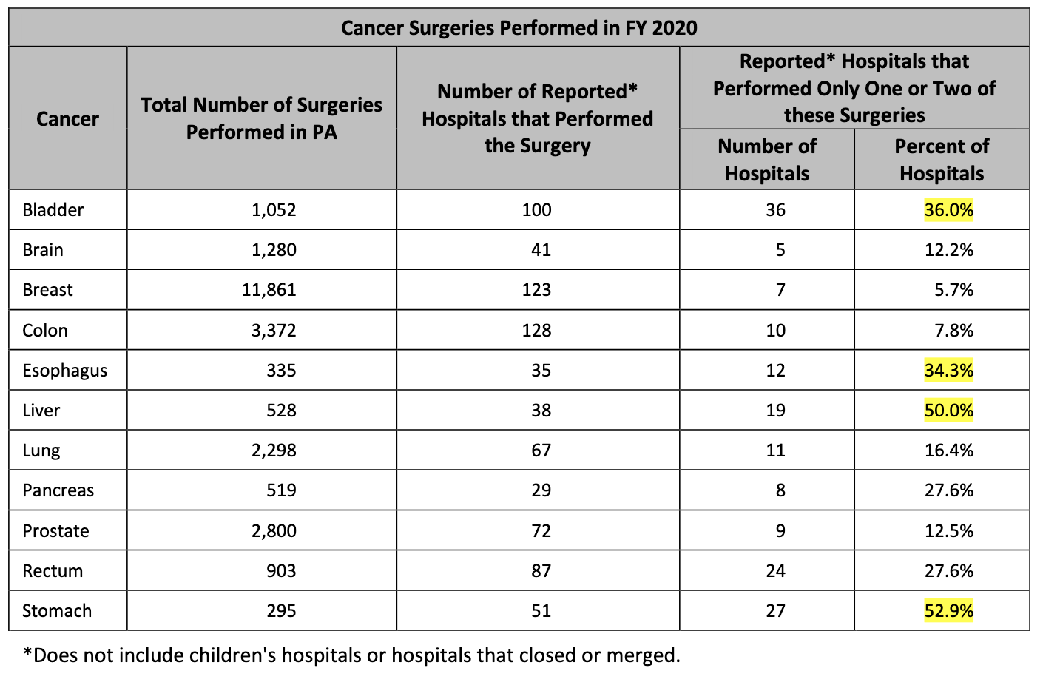Click the highlighted 36.0% cell
This screenshot has width=1043, height=685.
tap(948, 210)
